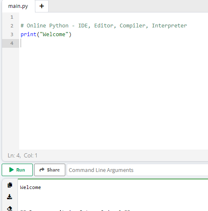Clear the output with eraser icon

(x=10, y=208)
